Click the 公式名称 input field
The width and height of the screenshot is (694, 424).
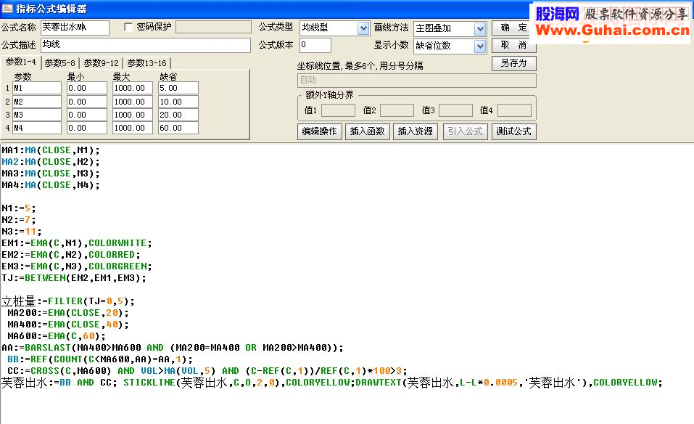75,28
